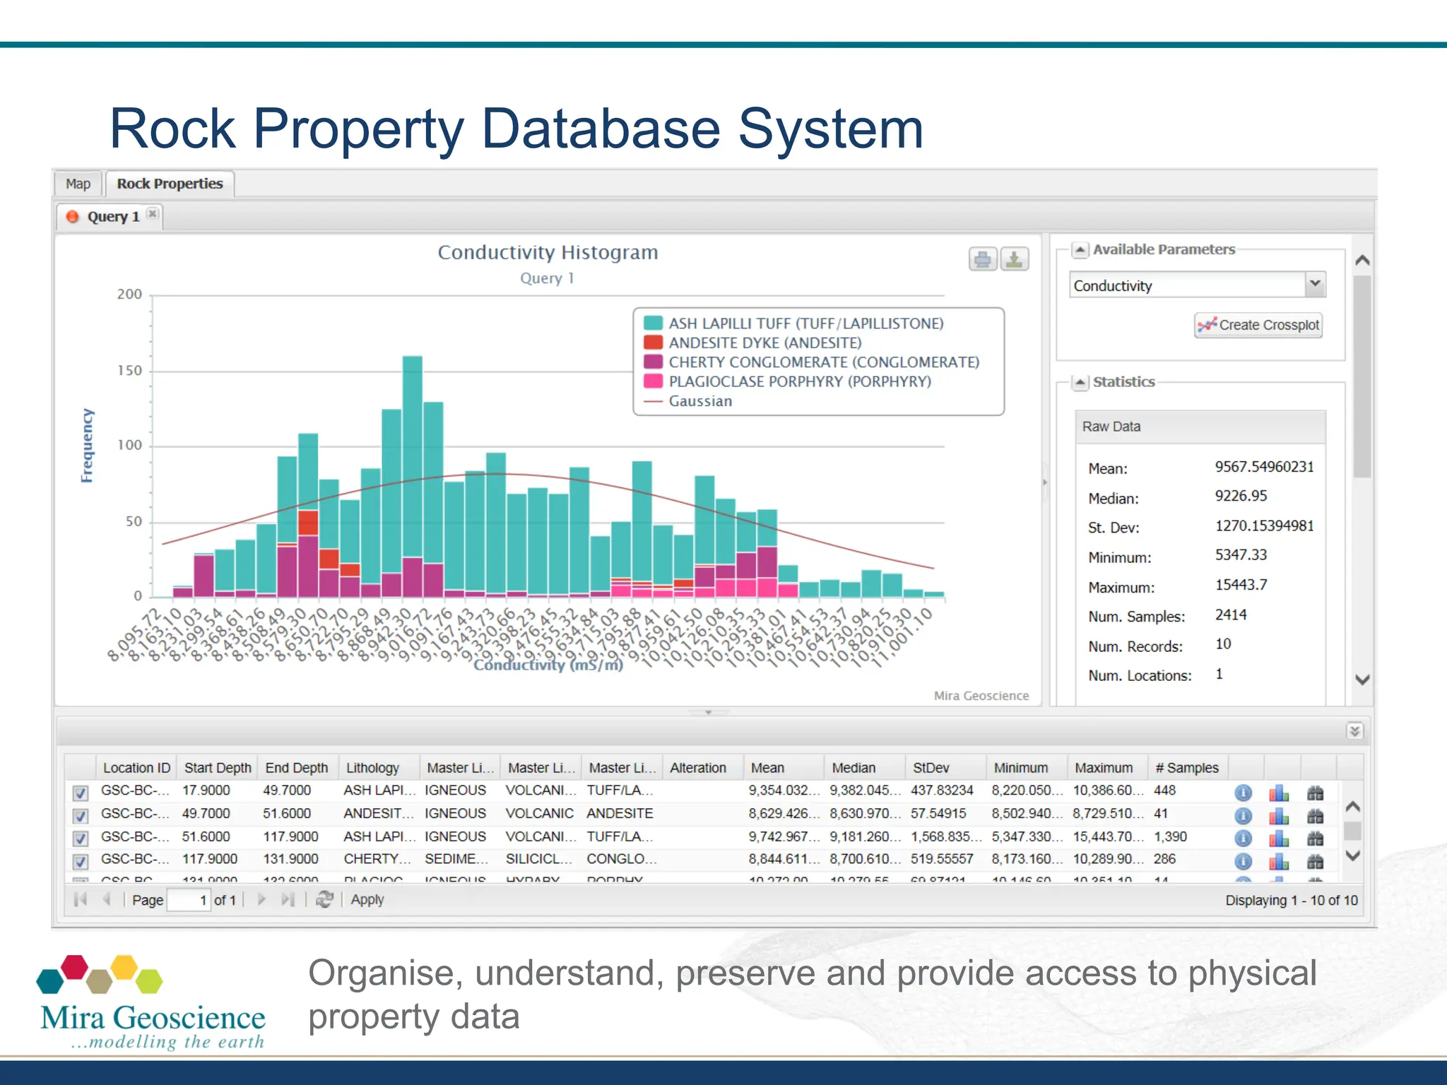Screen dimensions: 1447x1085
Task: Toggle checkbox for CHERTY conglomerate row
Action: tap(81, 861)
